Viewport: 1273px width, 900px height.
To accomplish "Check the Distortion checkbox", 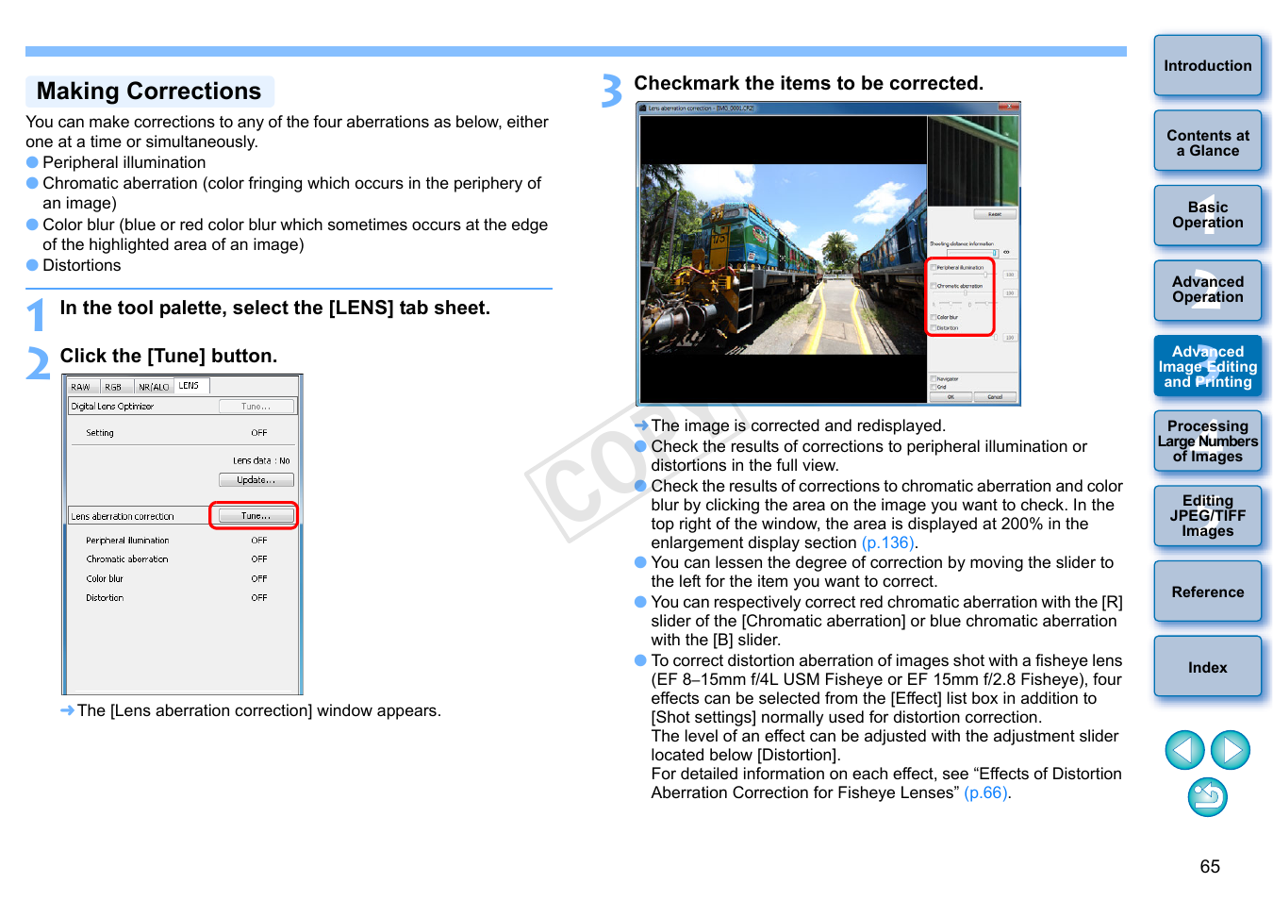I will coord(934,328).
